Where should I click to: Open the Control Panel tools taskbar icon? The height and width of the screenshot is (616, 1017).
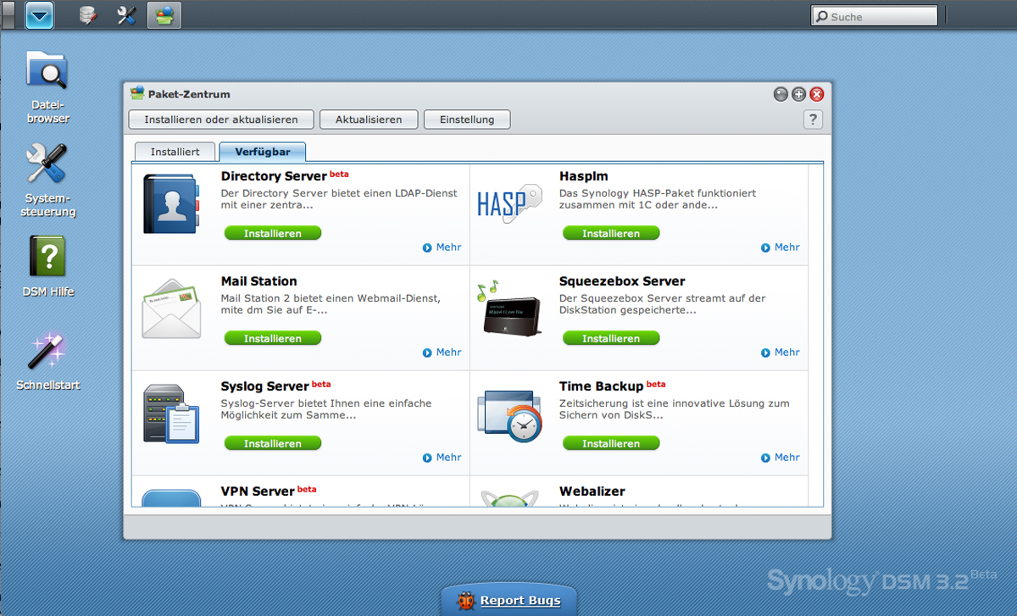(x=126, y=15)
